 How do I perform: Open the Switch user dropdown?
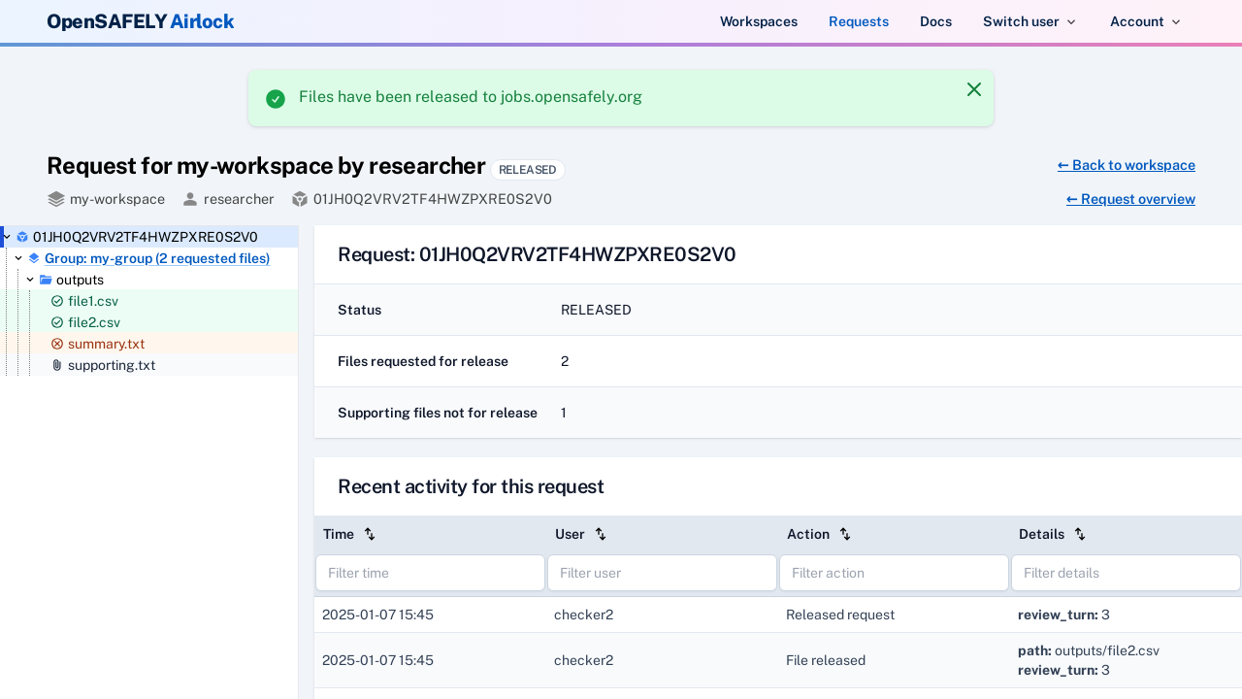1030,21
